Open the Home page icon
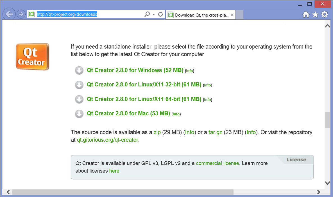Screen dimensions: 333x197 pos(306,14)
